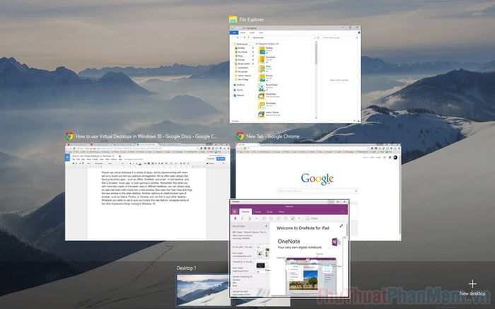Screen dimensions: 495x309
Task: Open font formatting dropdown arrow in OneNote
Action: click(256, 218)
